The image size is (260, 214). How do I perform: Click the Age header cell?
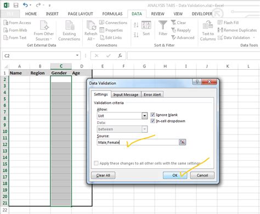[x=82, y=73]
